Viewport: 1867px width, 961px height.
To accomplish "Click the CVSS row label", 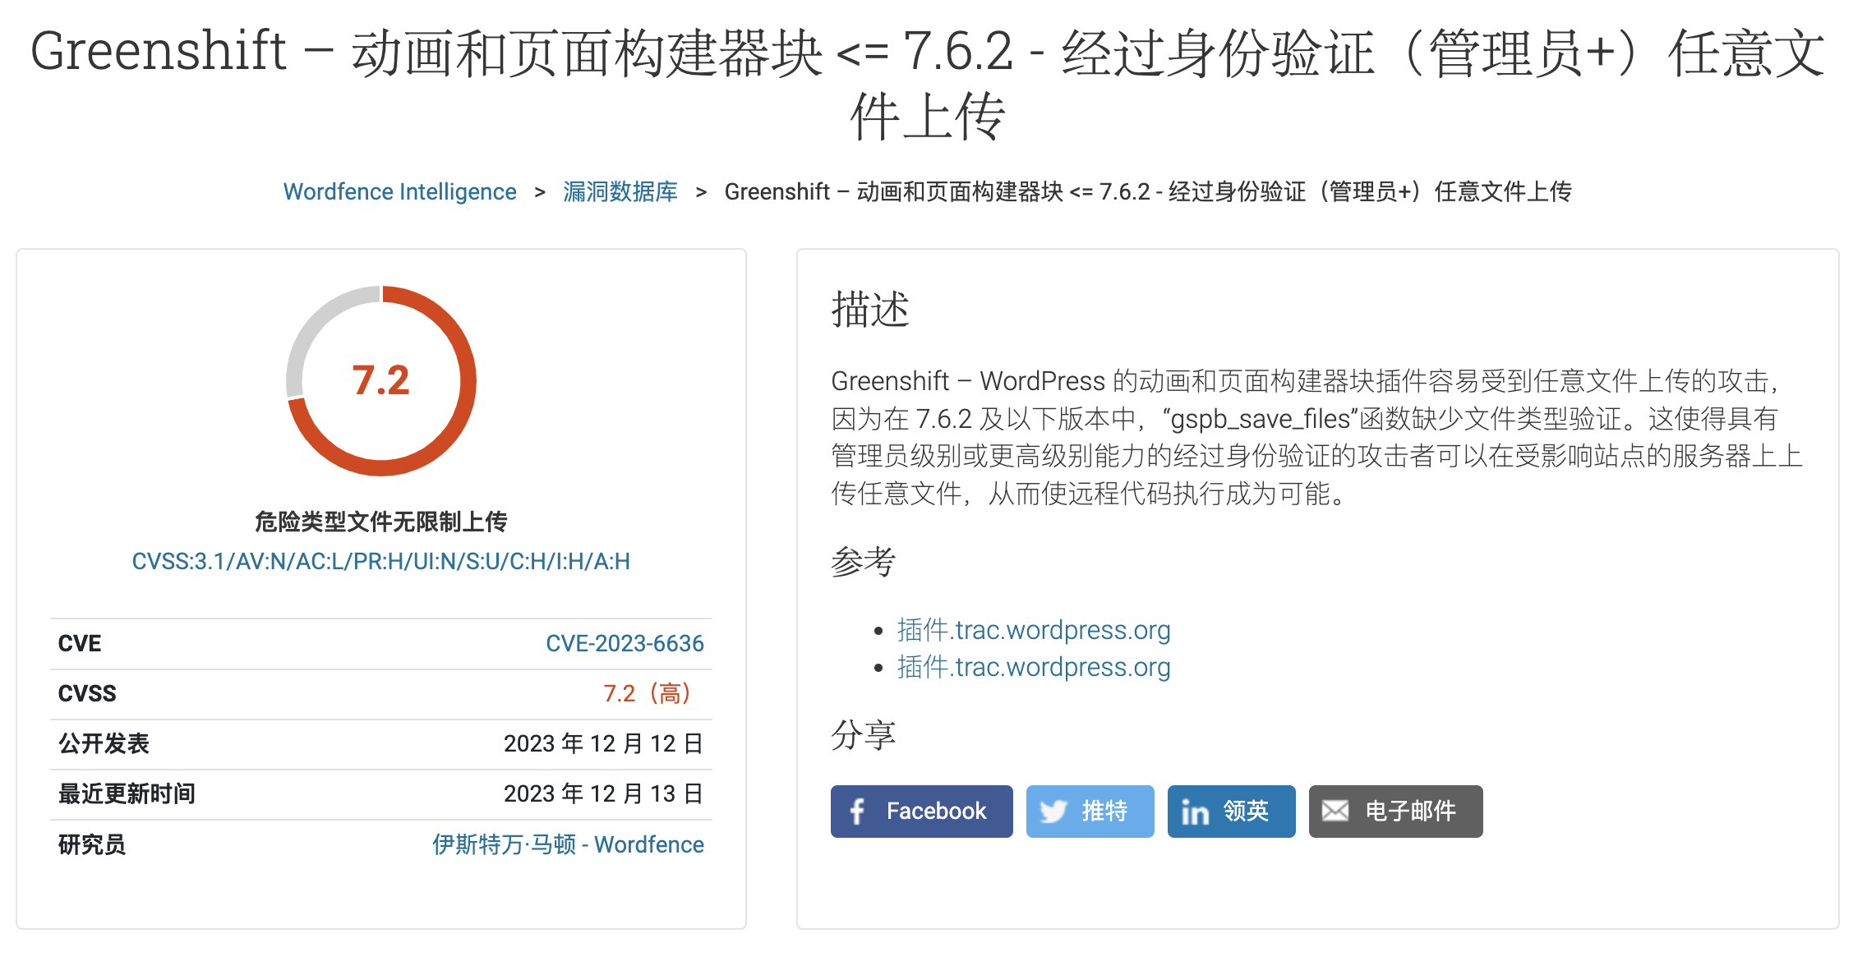I will point(87,693).
